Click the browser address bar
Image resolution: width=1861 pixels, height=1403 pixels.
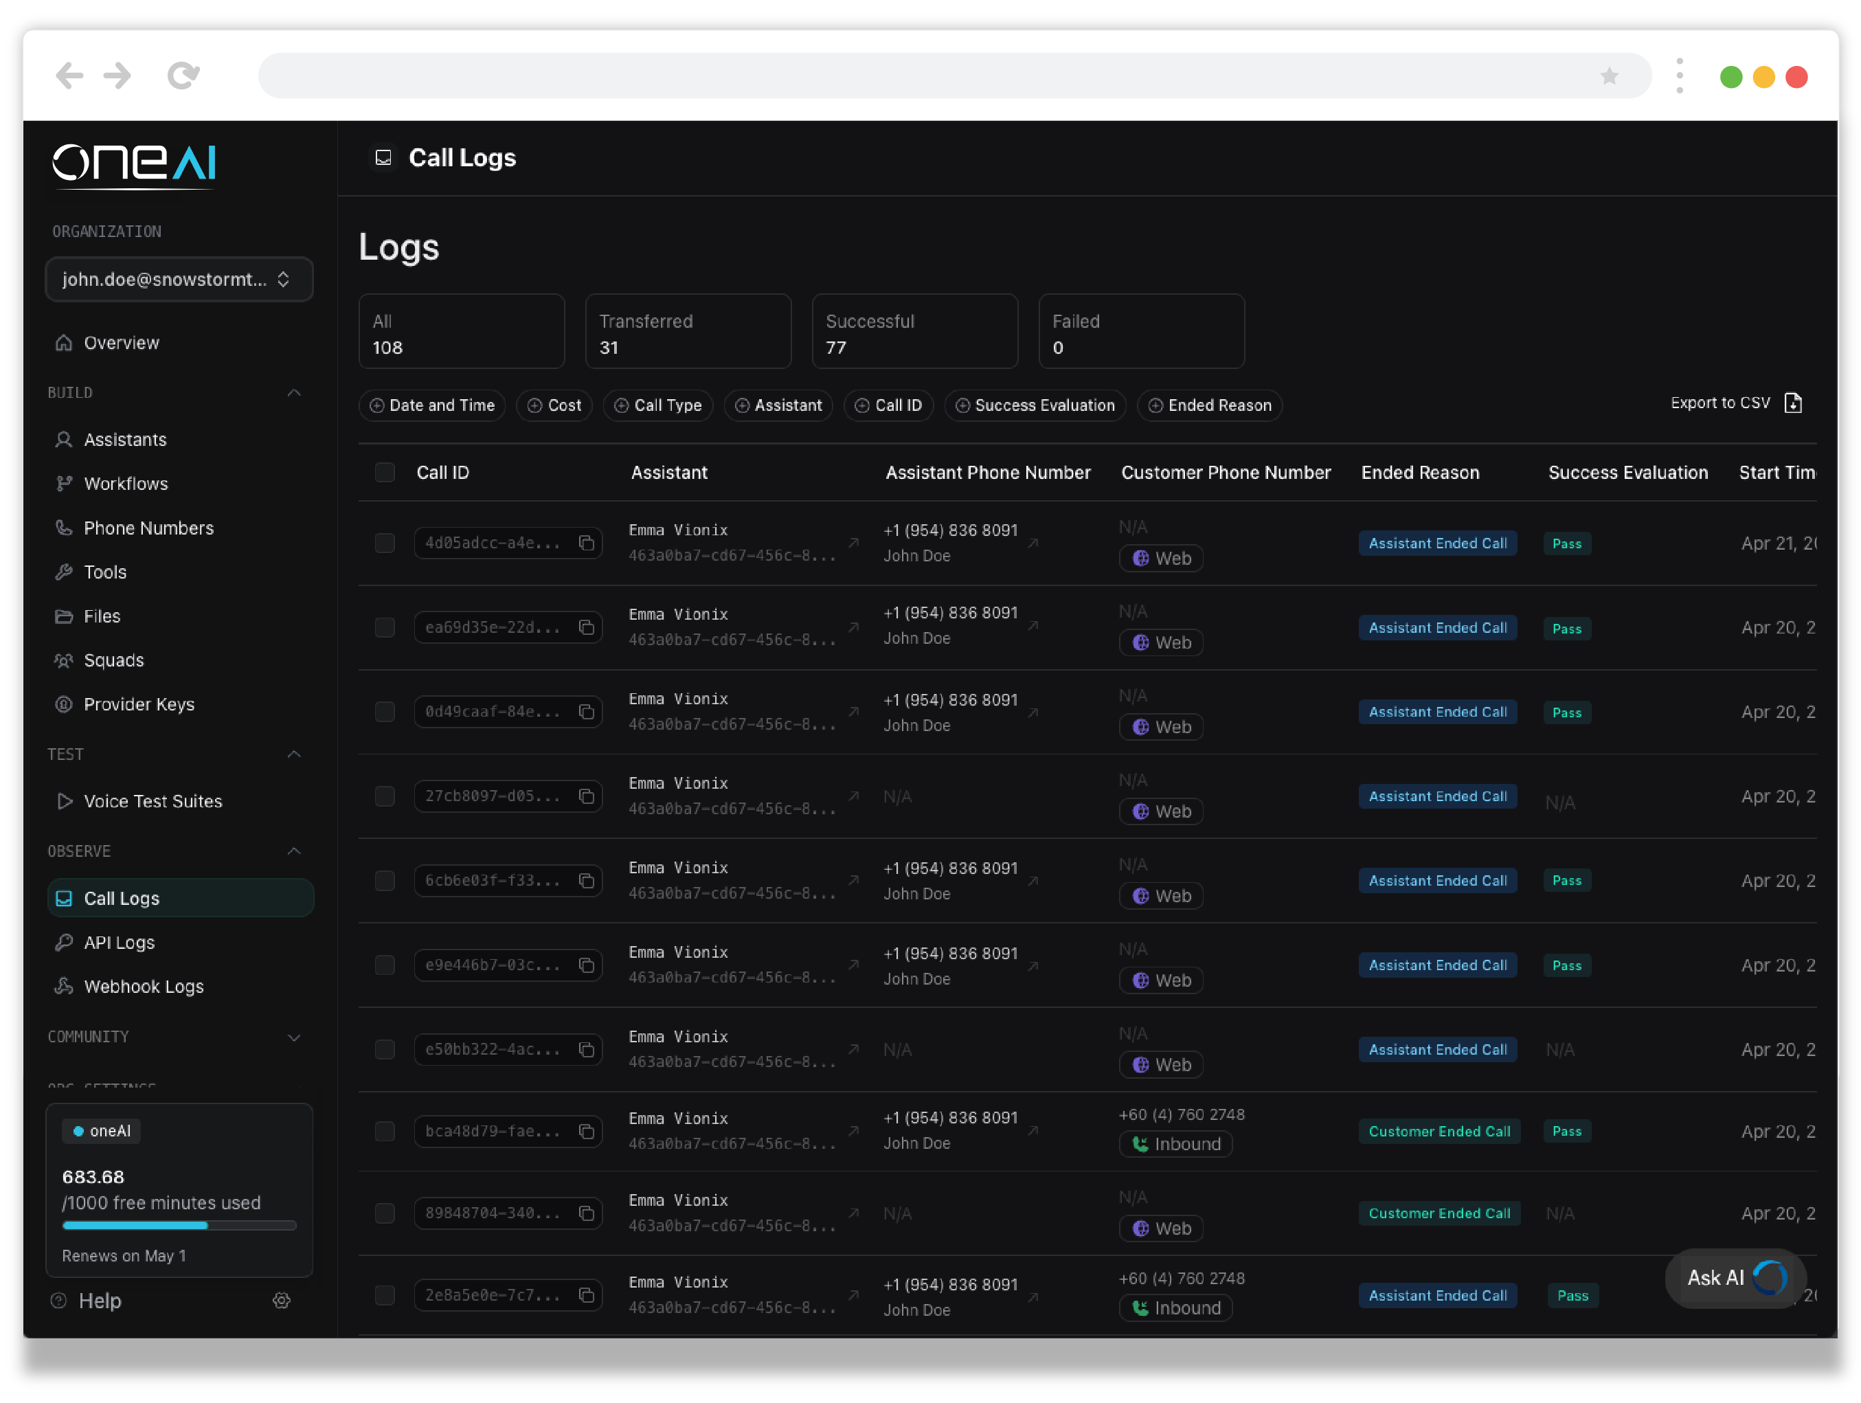(x=954, y=76)
